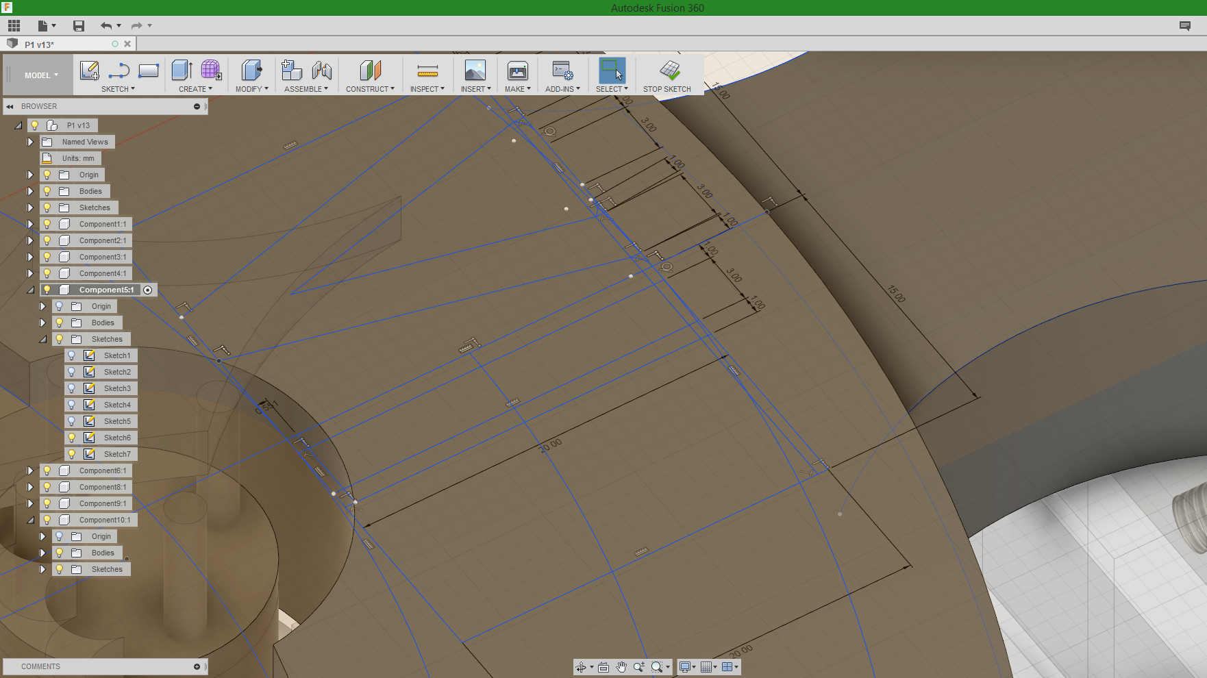Image resolution: width=1207 pixels, height=678 pixels.
Task: Toggle visibility of Component9:1
Action: [47, 503]
